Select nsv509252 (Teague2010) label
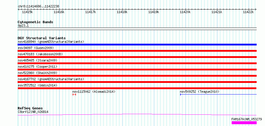The height and width of the screenshot is (126, 265). tap(199, 92)
